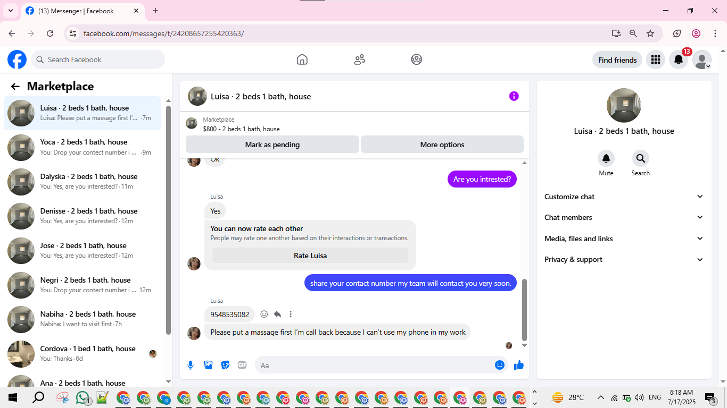
Task: Open the Yoca conversation
Action: tap(82, 147)
